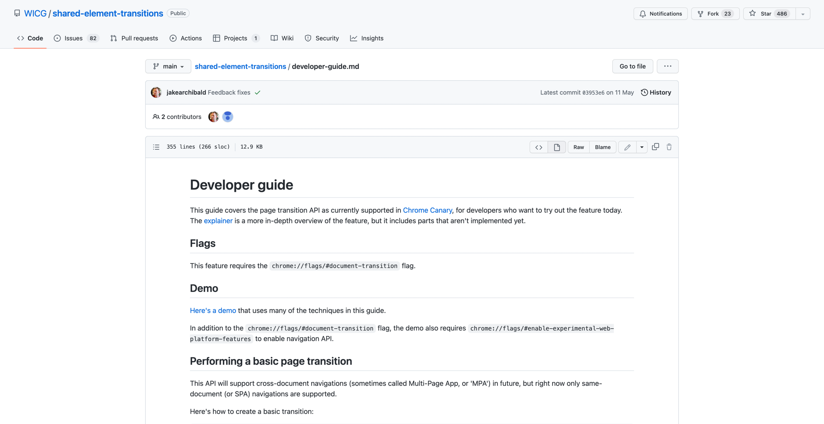
Task: Click the pencil edit file icon
Action: (x=627, y=147)
